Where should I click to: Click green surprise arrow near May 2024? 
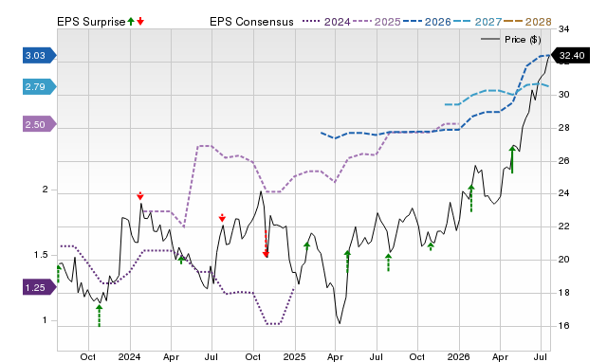181,261
